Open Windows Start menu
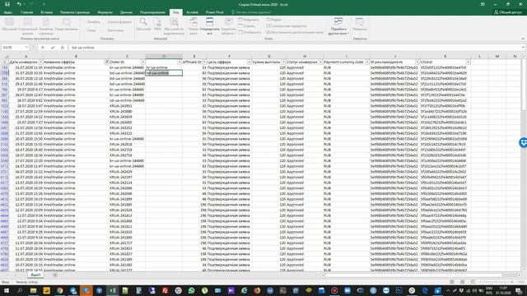The width and height of the screenshot is (527, 296). pyautogui.click(x=6, y=290)
